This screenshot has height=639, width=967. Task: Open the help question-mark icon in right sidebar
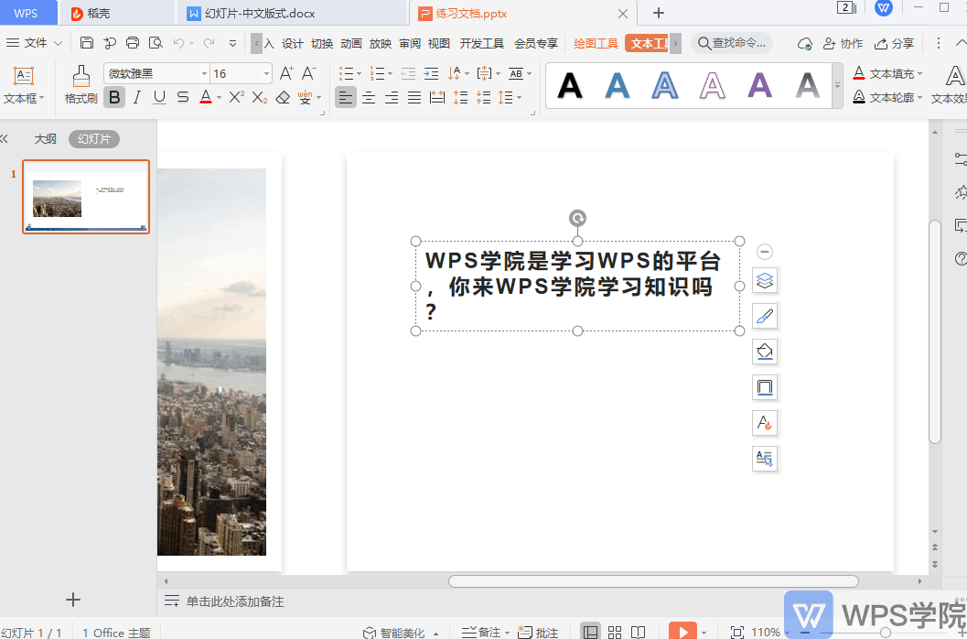tap(961, 259)
